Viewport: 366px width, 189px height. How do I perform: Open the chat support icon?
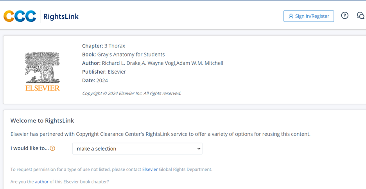(x=361, y=16)
